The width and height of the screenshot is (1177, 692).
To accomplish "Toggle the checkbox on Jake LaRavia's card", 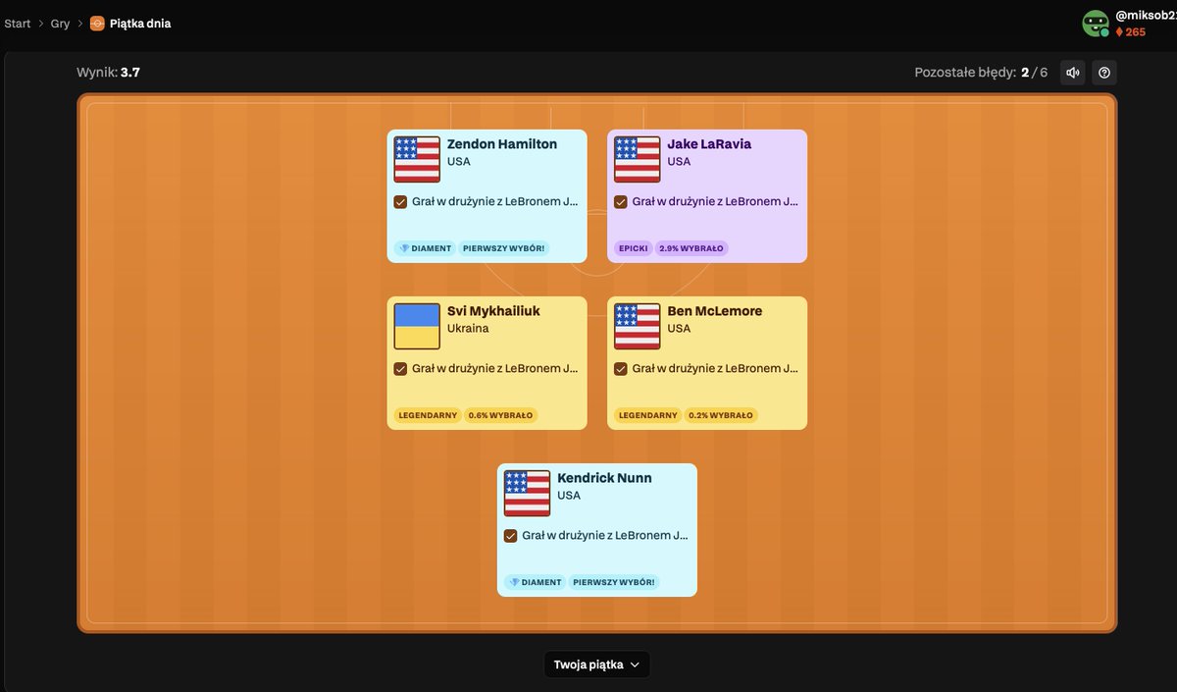I will pos(621,201).
